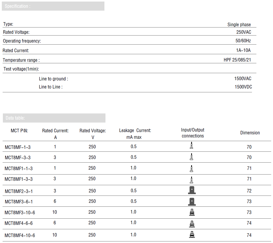
Task: Click part number MCT8MF4-10-6
Action: coord(20,235)
